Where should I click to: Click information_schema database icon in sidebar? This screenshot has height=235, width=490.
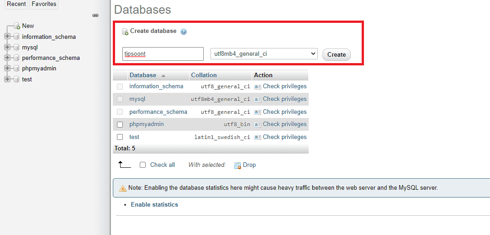[x=16, y=37]
